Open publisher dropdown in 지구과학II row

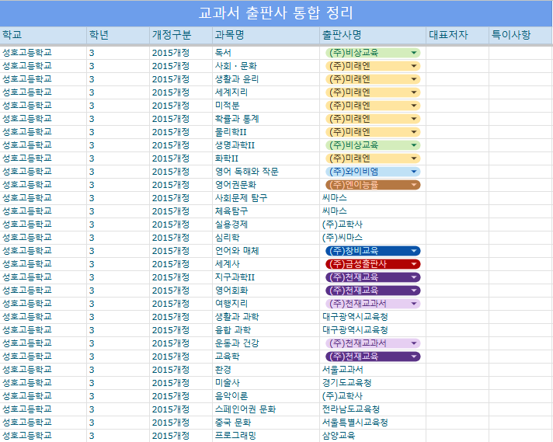[414, 277]
